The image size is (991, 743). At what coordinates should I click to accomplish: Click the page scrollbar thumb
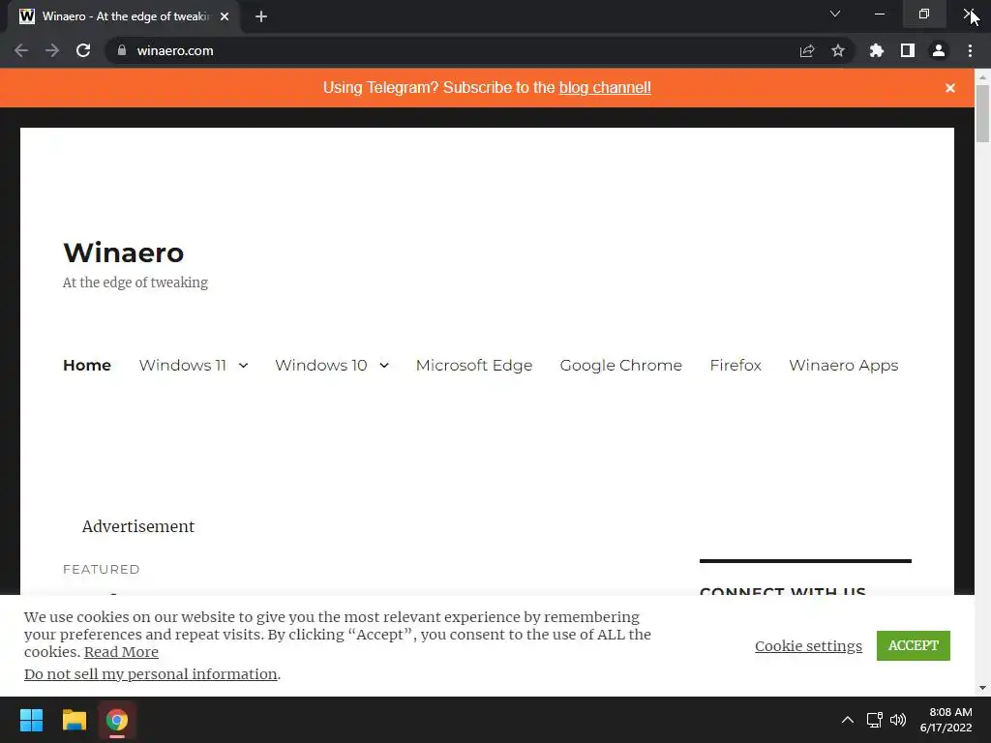982,113
